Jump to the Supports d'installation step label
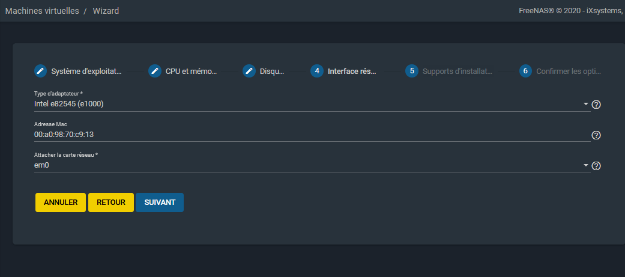 pos(457,71)
